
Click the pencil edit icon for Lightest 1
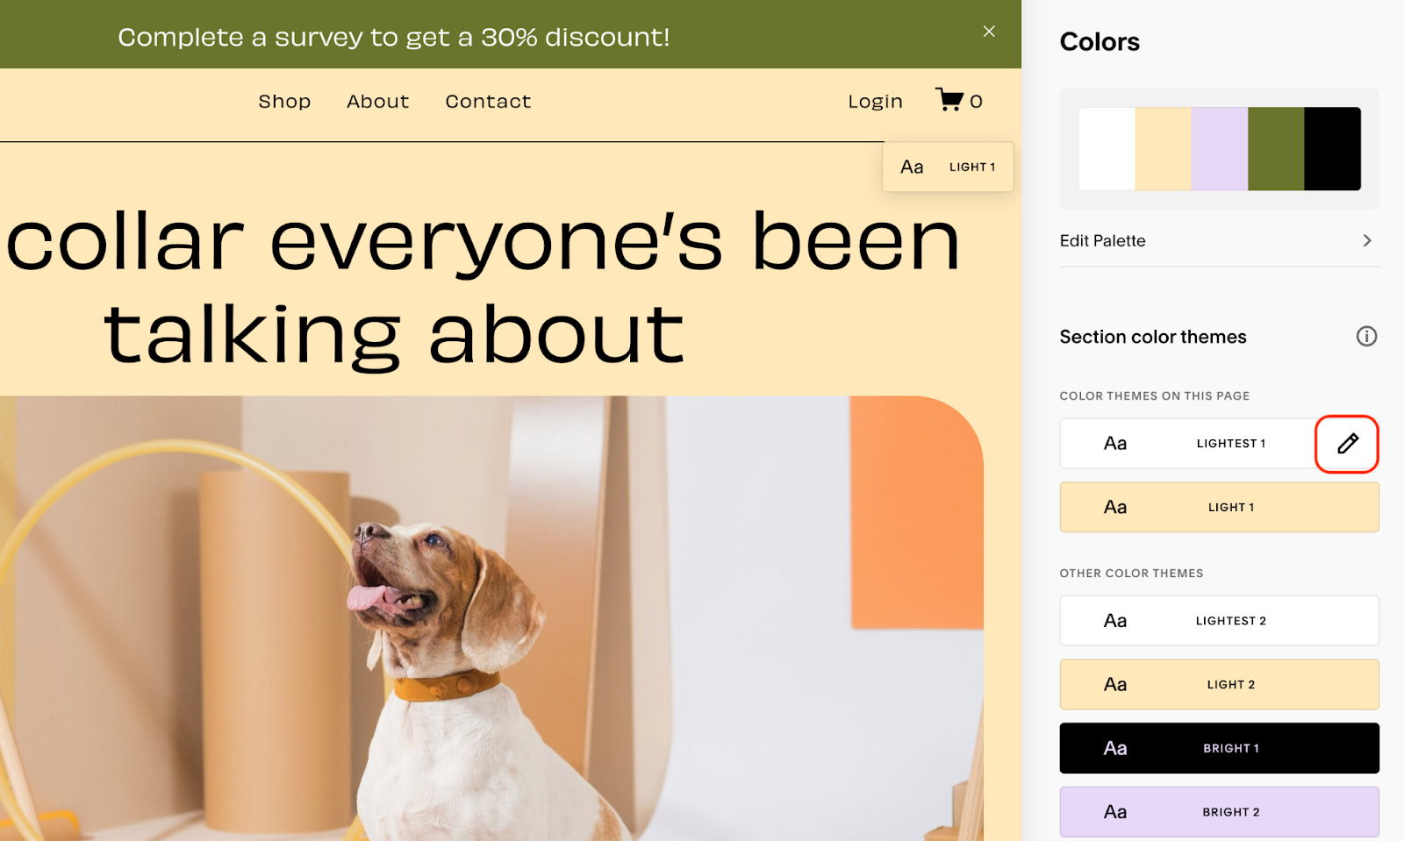tap(1347, 444)
